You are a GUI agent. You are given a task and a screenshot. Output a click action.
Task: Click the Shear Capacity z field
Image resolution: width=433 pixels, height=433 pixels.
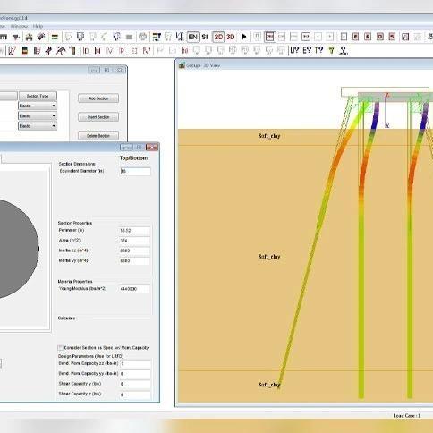(x=135, y=395)
